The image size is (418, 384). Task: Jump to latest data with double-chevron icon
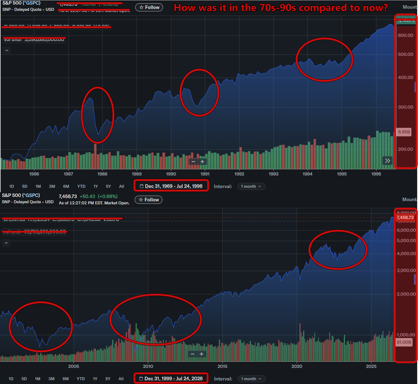[x=388, y=161]
